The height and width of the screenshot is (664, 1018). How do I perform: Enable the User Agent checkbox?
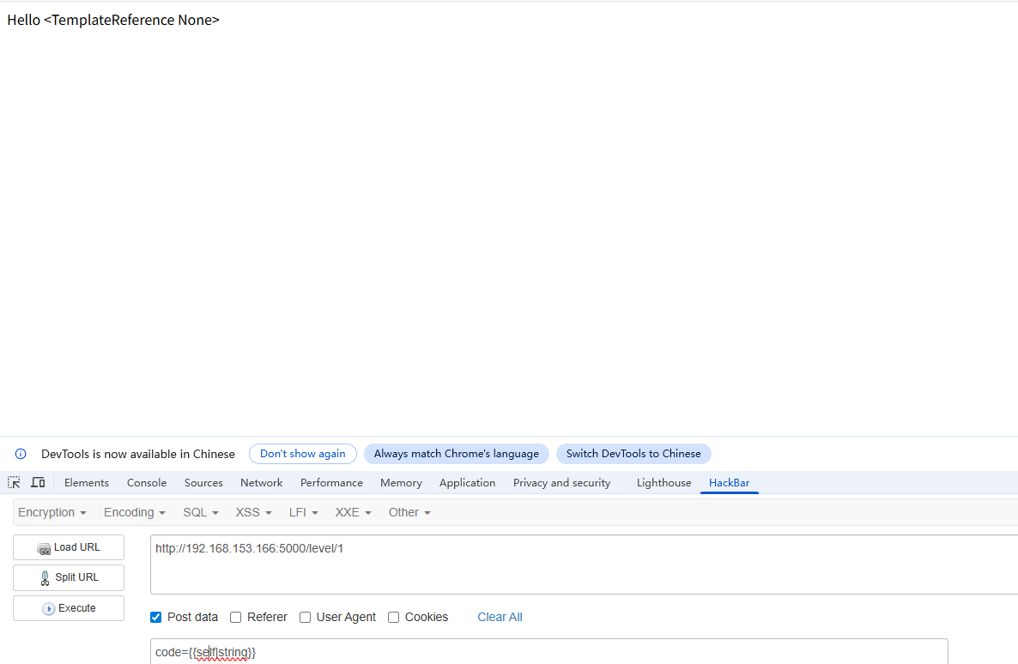305,618
